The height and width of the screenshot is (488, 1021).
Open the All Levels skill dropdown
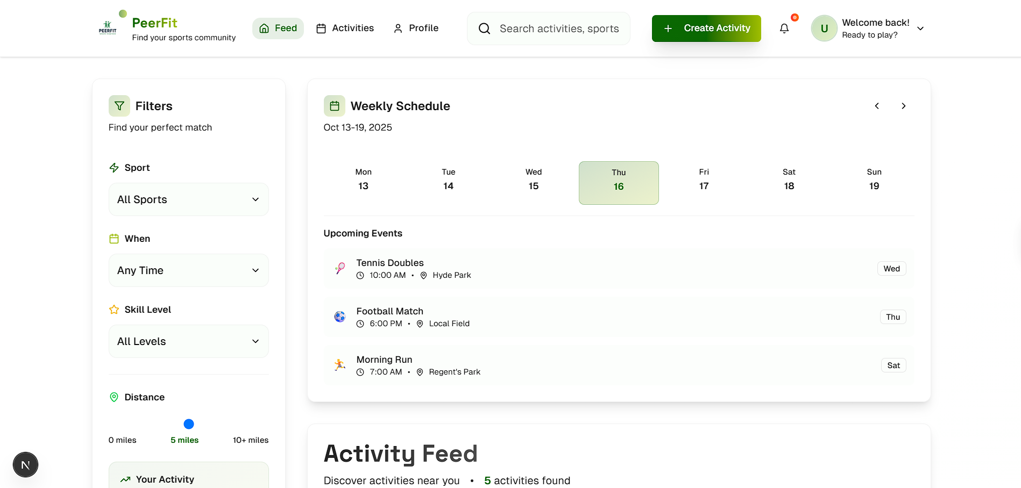[x=188, y=341]
